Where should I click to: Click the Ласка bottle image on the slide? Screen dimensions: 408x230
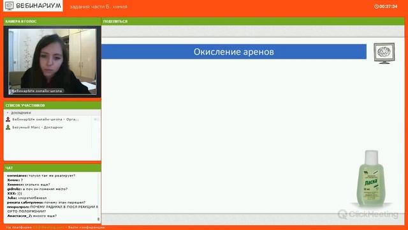[370, 179]
